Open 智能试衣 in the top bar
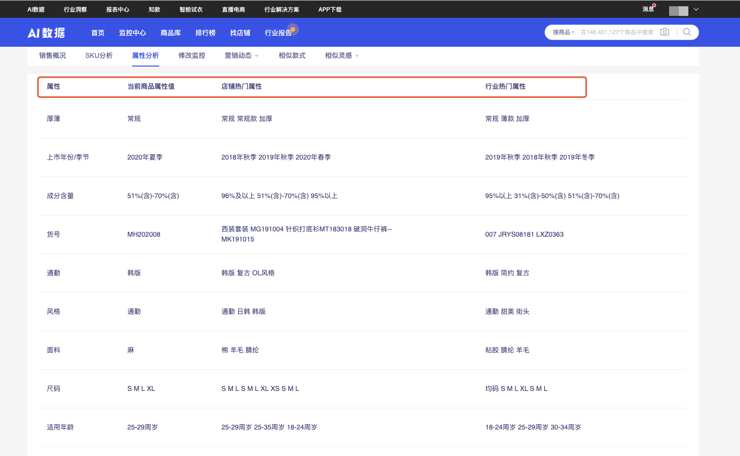740x456 pixels. point(191,9)
